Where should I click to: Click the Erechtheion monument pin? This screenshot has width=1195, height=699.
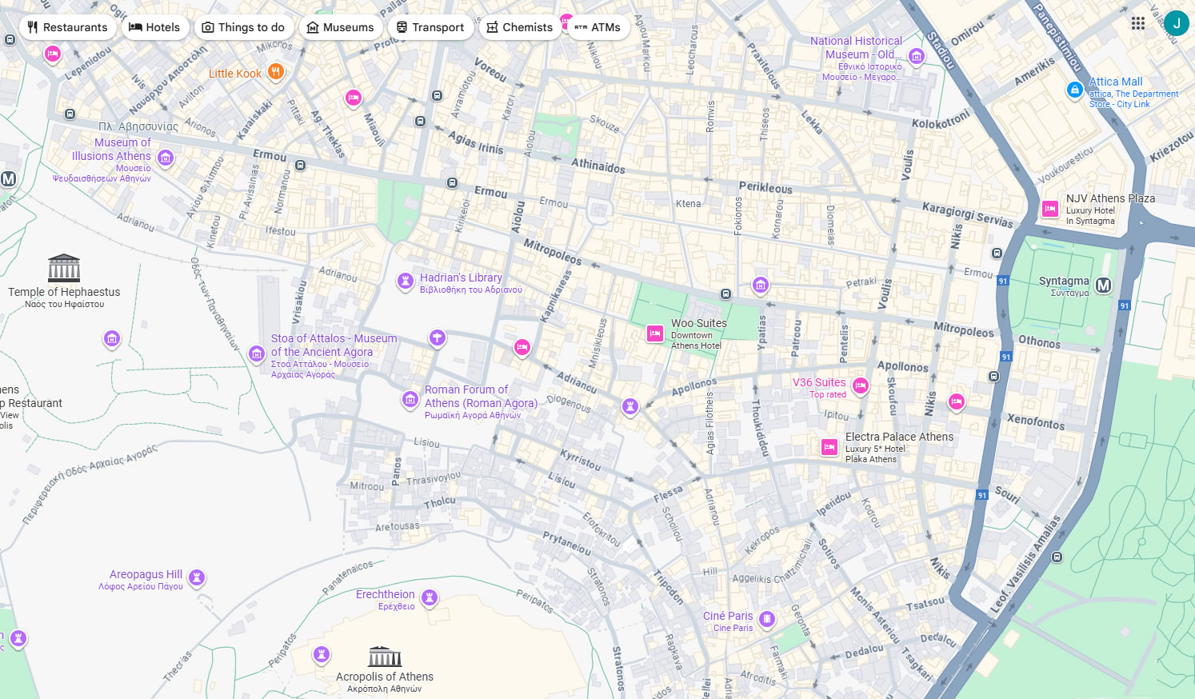pos(430,597)
